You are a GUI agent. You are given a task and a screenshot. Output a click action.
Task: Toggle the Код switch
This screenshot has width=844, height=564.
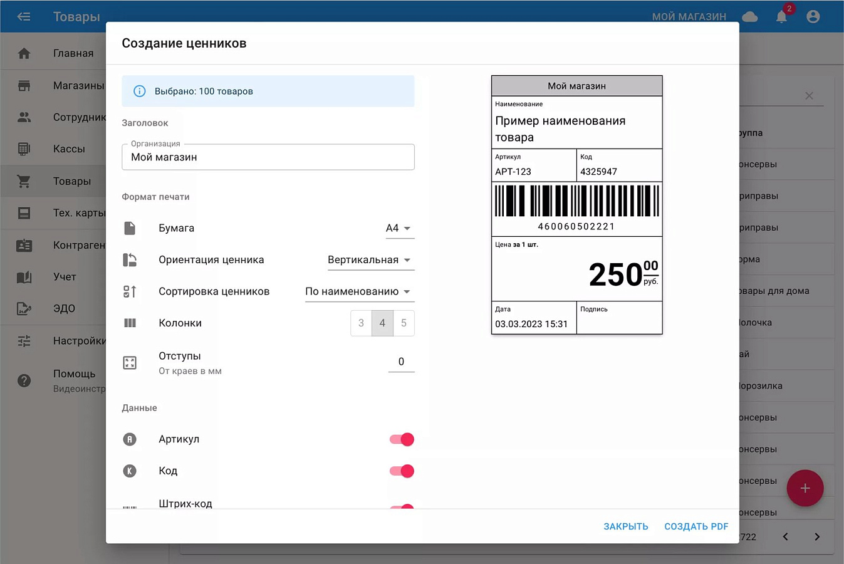(x=402, y=471)
